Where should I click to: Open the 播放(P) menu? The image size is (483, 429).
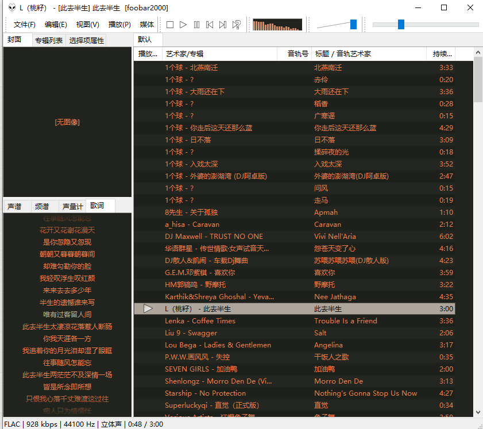pos(119,25)
